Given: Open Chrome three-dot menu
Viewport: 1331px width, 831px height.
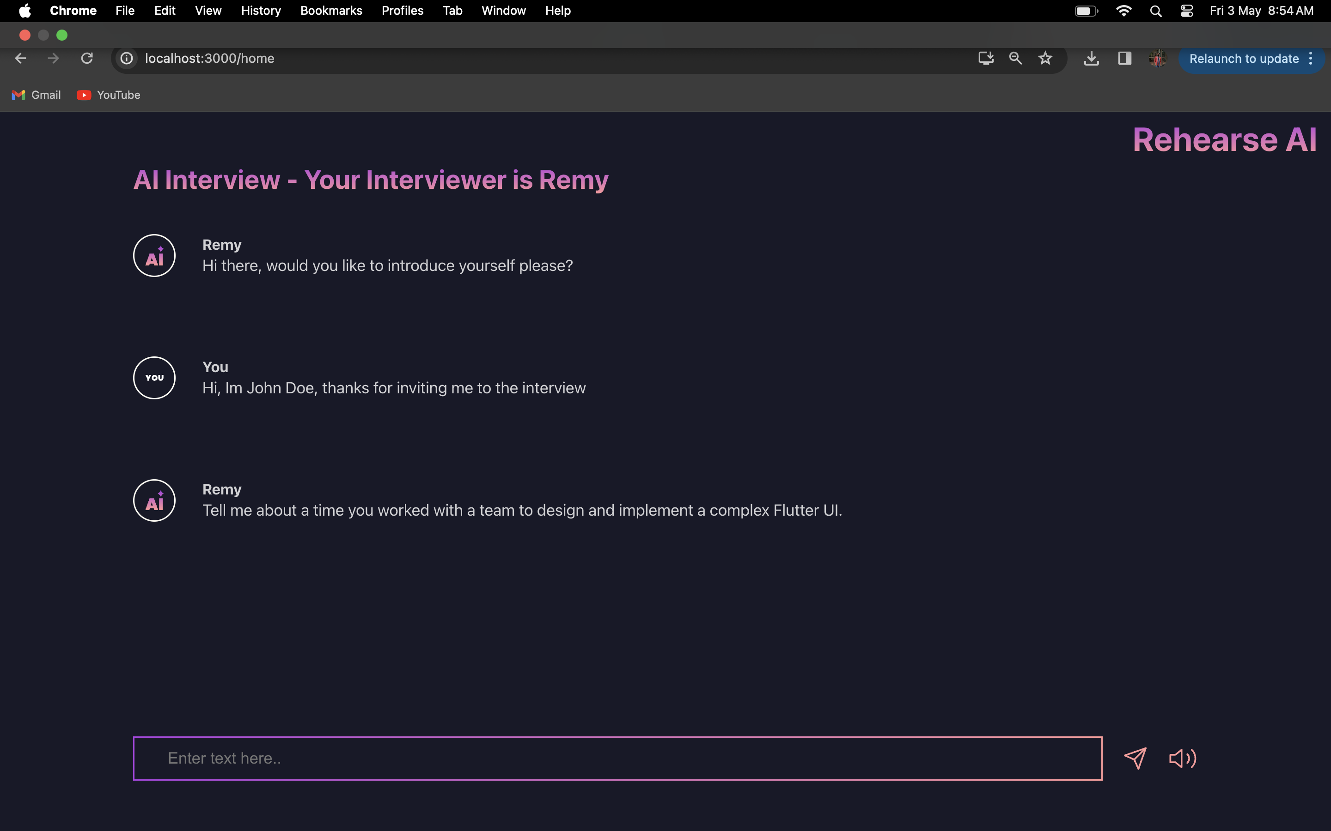Looking at the screenshot, I should (1311, 59).
